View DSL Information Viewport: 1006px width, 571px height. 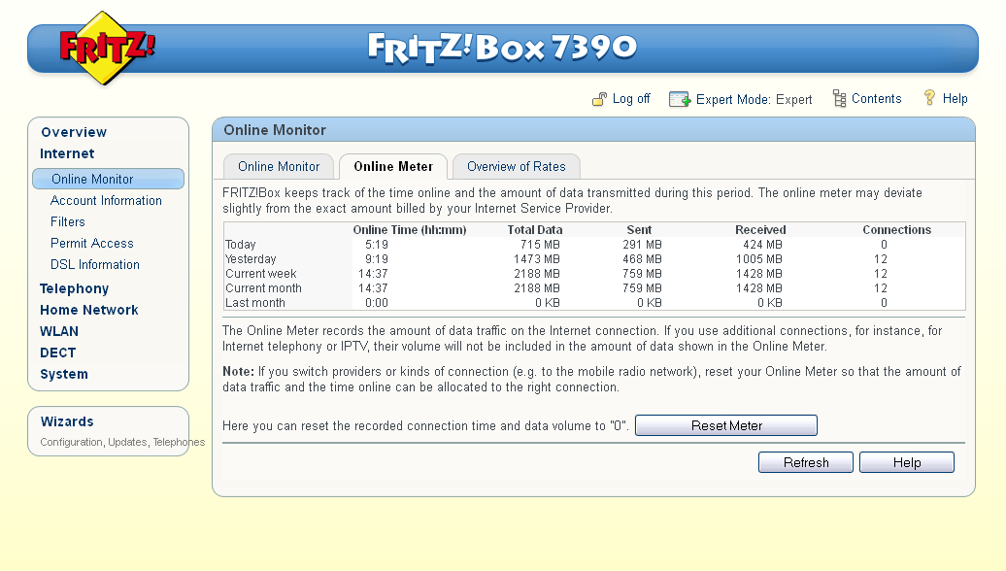coord(94,264)
